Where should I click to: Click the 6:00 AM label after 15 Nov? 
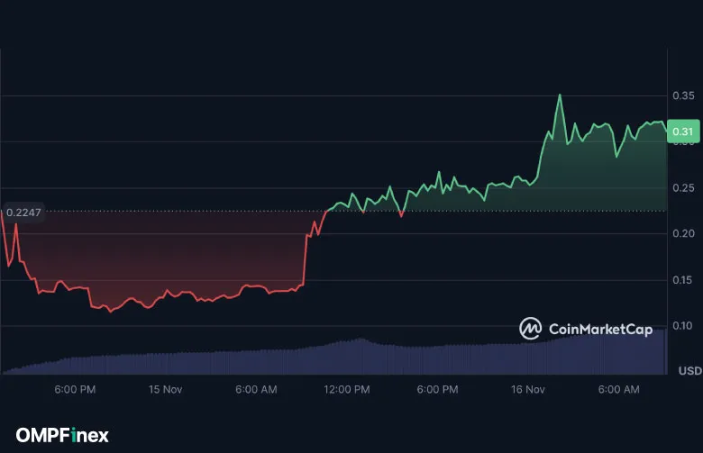pos(256,389)
